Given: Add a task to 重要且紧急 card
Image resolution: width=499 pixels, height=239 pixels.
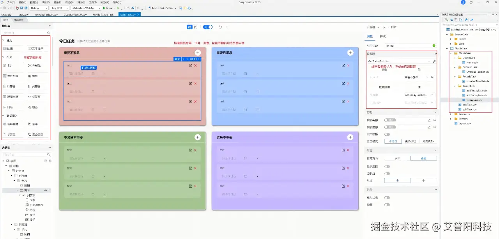Looking at the screenshot, I should [350, 53].
